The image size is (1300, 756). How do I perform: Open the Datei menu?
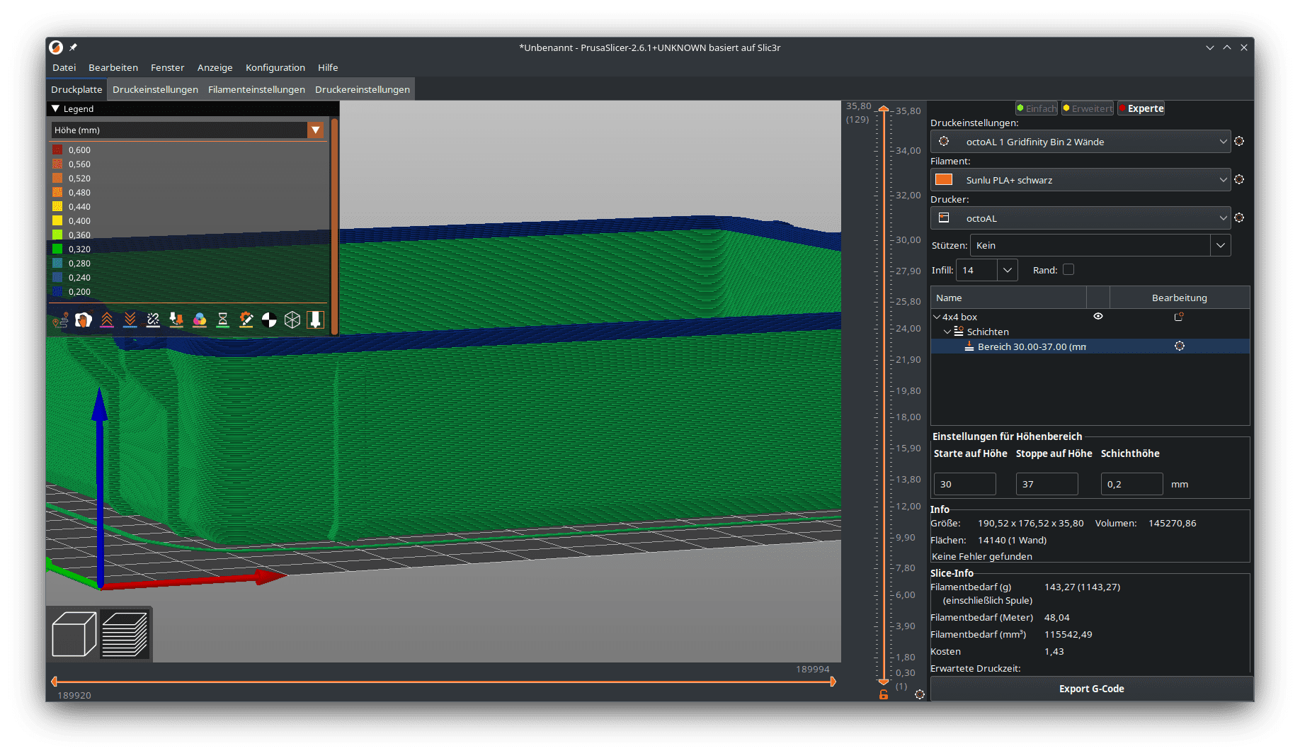tap(64, 67)
